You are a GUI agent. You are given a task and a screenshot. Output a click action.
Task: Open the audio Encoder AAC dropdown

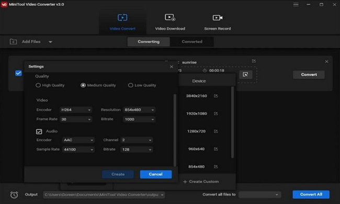(78, 140)
